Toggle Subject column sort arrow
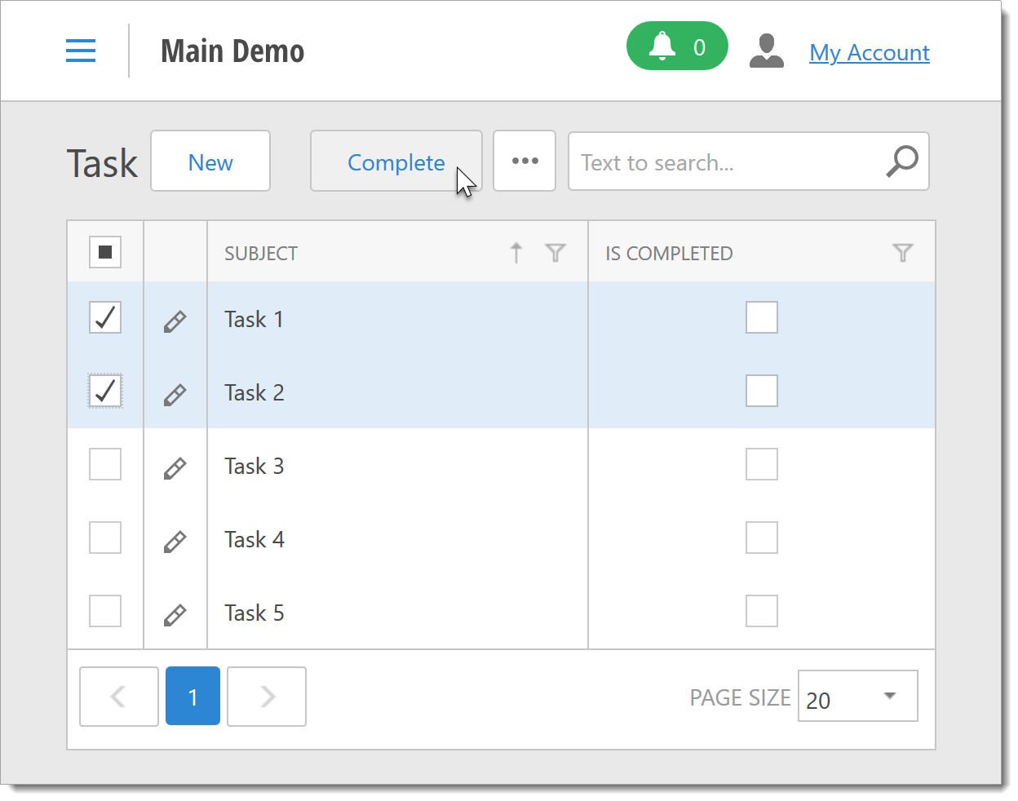Screen dimensions: 1018x801 pos(516,253)
